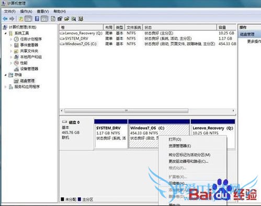Click the open folder icon in the toolbar
Screen dimensions: 261x206
pyautogui.click(x=67, y=19)
